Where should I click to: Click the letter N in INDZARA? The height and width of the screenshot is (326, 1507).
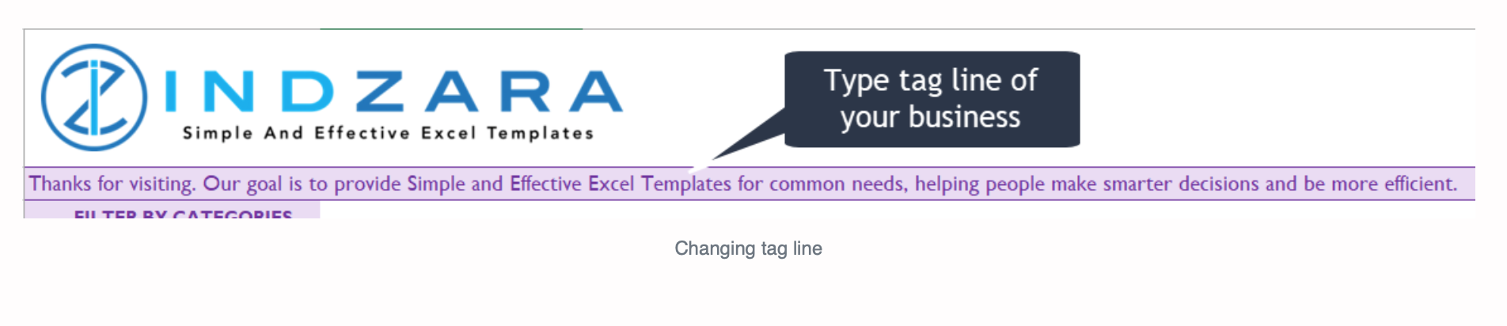coord(229,92)
